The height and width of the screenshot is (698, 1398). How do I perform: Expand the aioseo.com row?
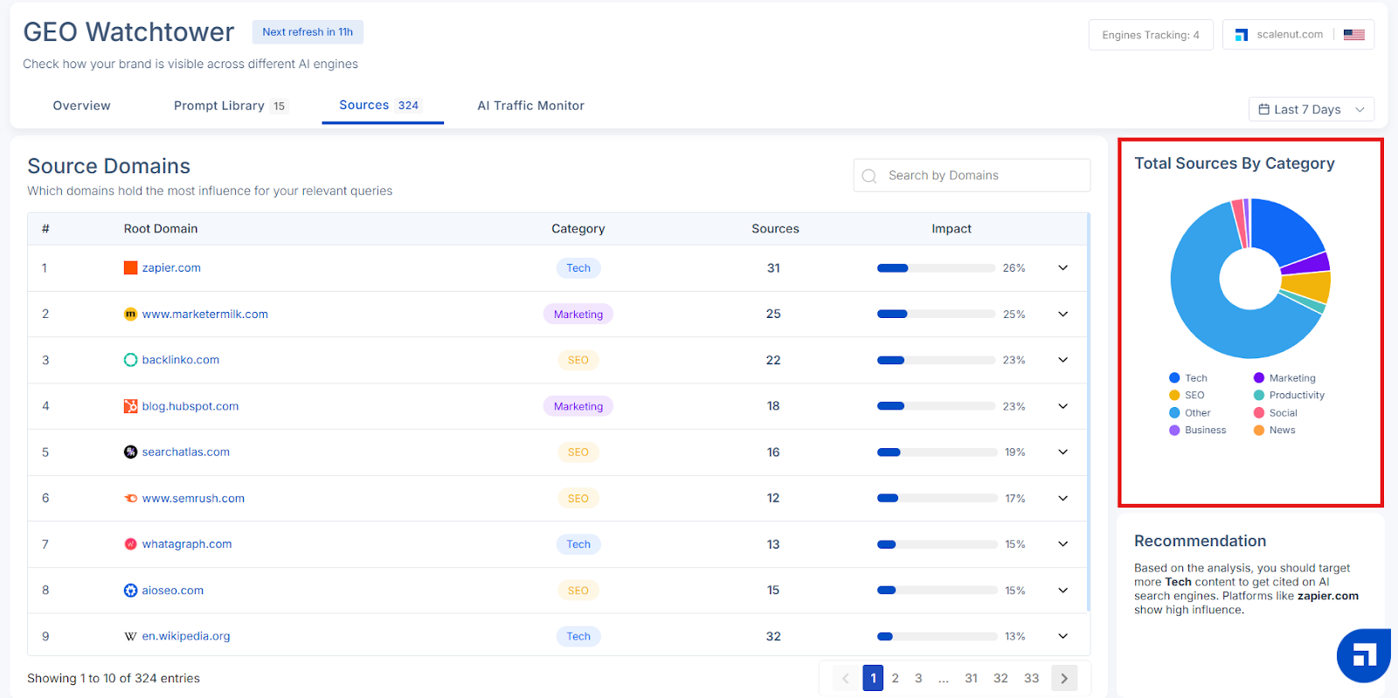1063,591
